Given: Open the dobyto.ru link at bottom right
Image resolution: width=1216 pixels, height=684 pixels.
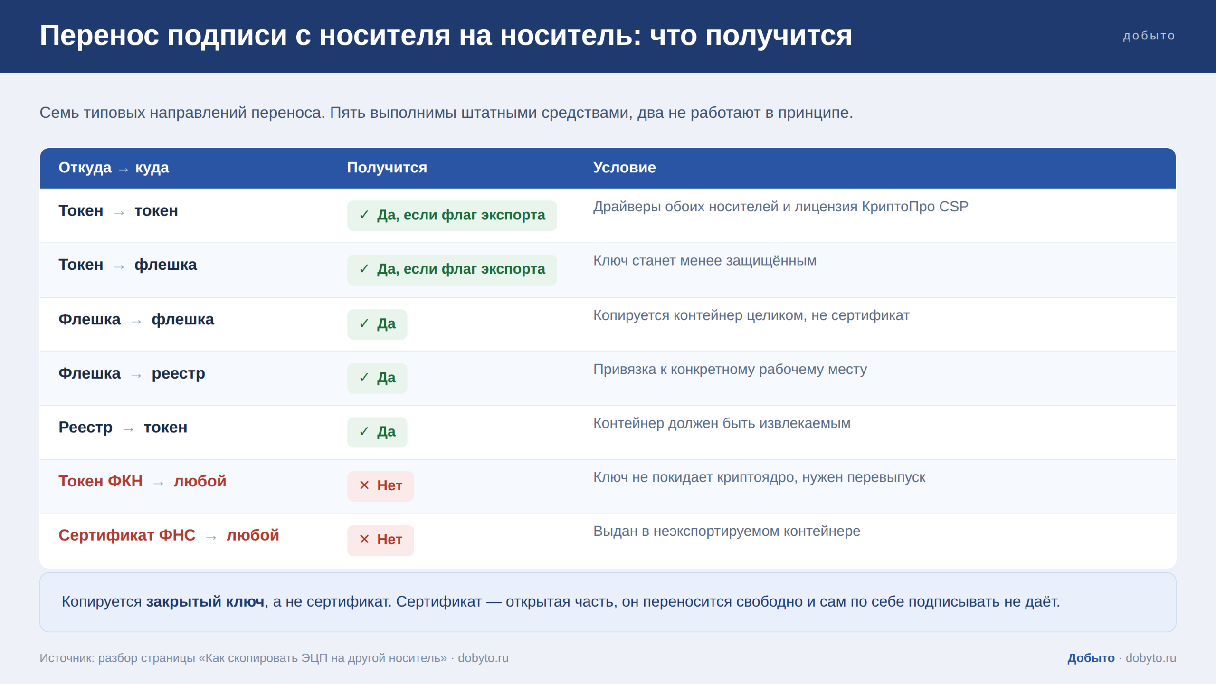Looking at the screenshot, I should pyautogui.click(x=1150, y=658).
